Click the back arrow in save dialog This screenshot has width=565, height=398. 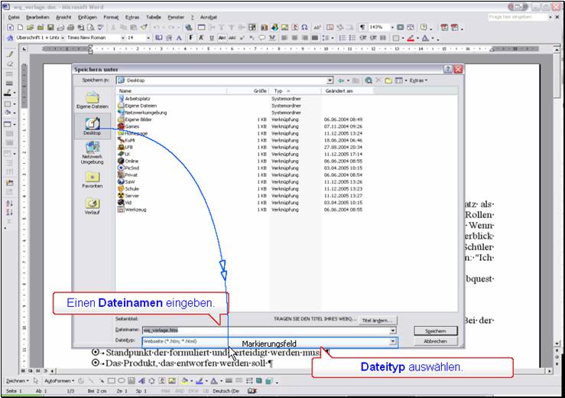(342, 80)
